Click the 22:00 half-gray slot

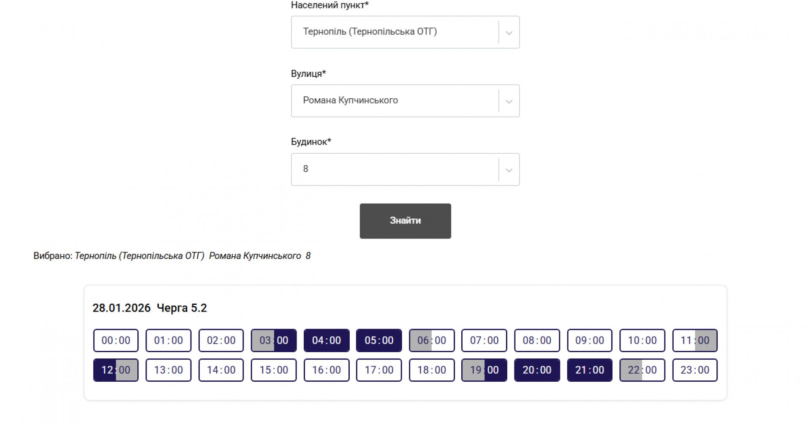click(642, 370)
